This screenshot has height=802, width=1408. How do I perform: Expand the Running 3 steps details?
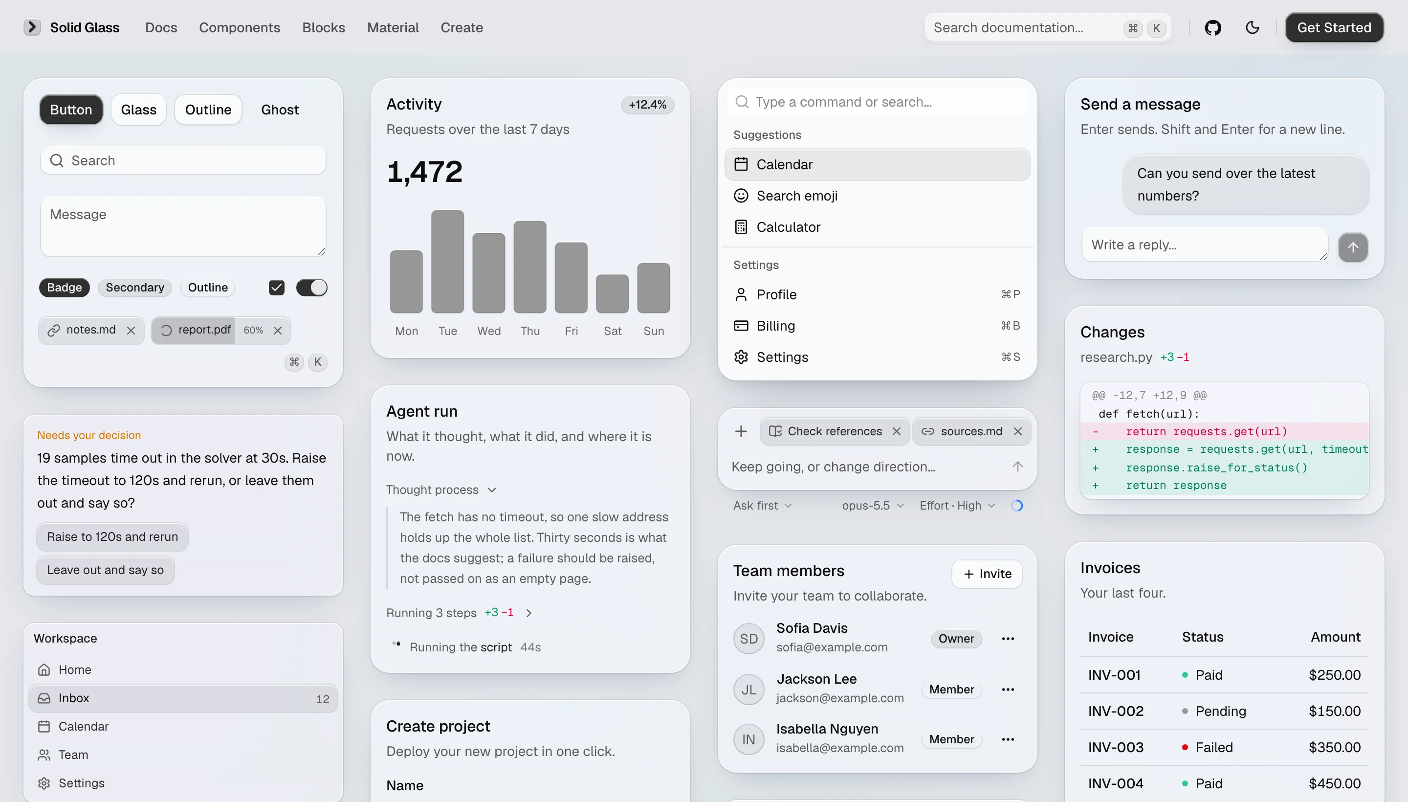click(459, 613)
